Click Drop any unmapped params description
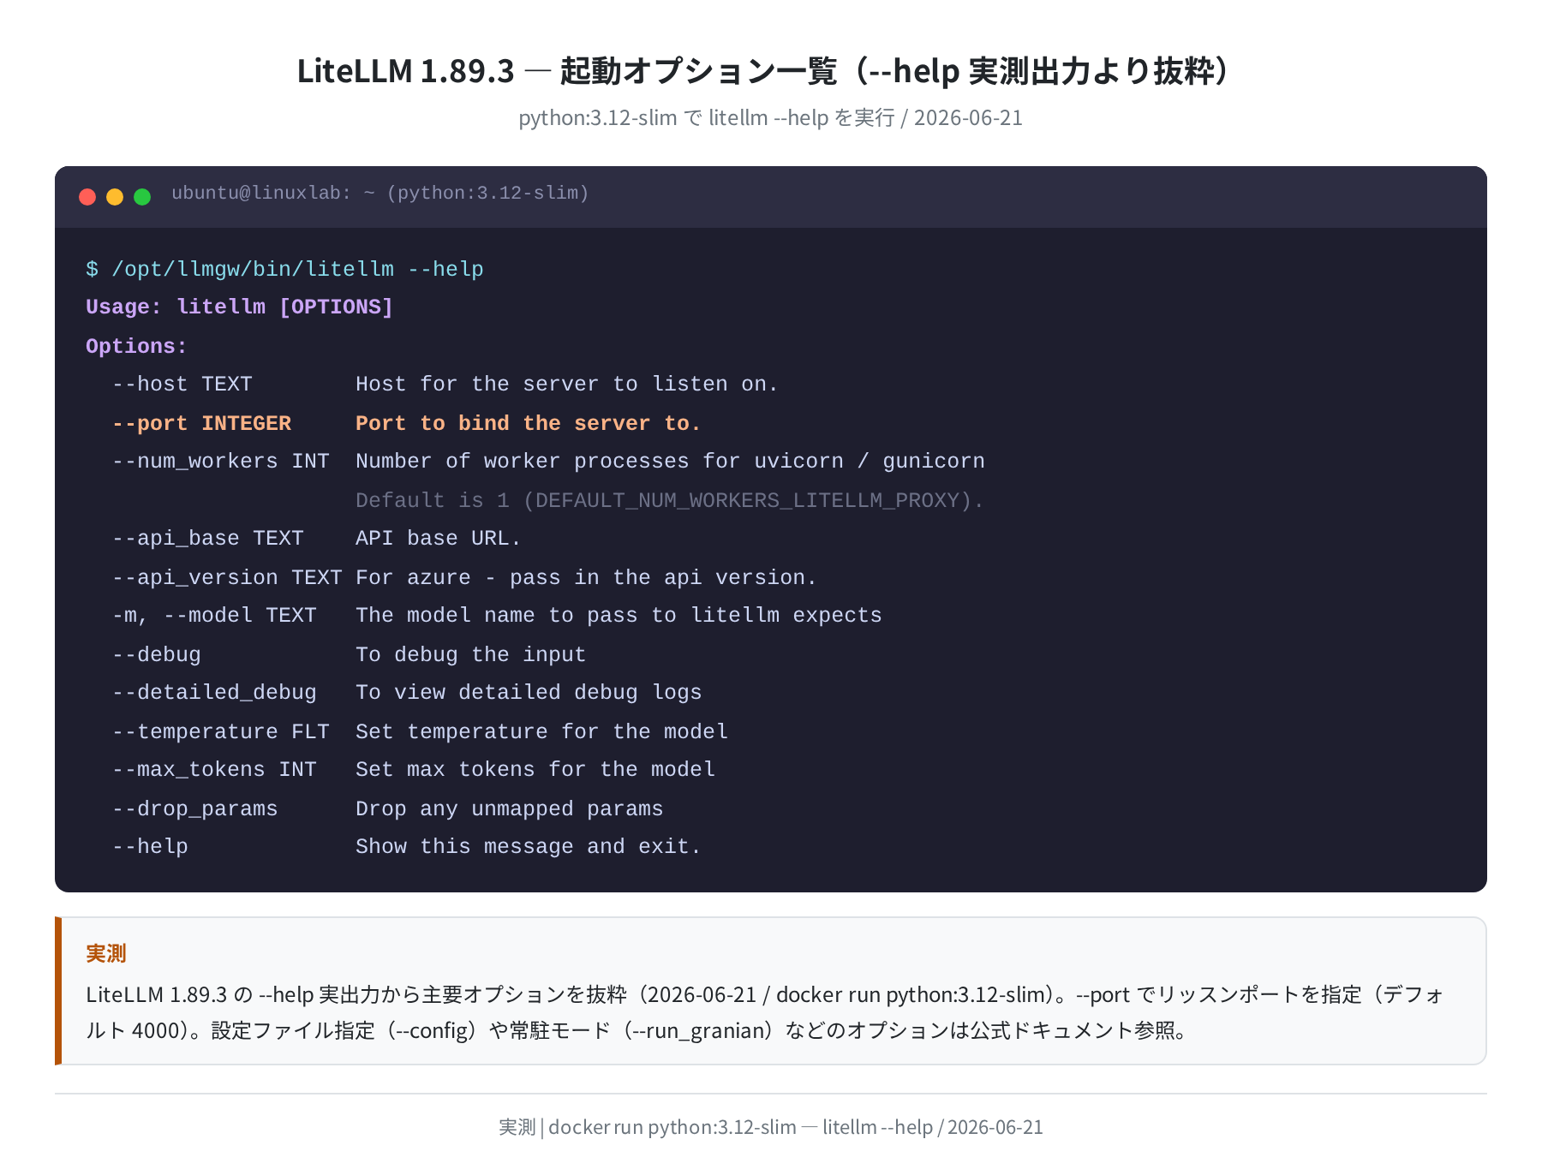Viewport: 1542px width, 1175px height. (x=510, y=809)
